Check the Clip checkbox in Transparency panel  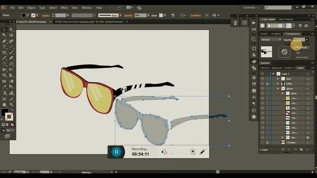click(294, 53)
